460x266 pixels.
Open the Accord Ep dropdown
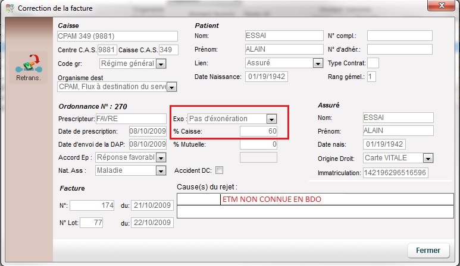[160, 157]
